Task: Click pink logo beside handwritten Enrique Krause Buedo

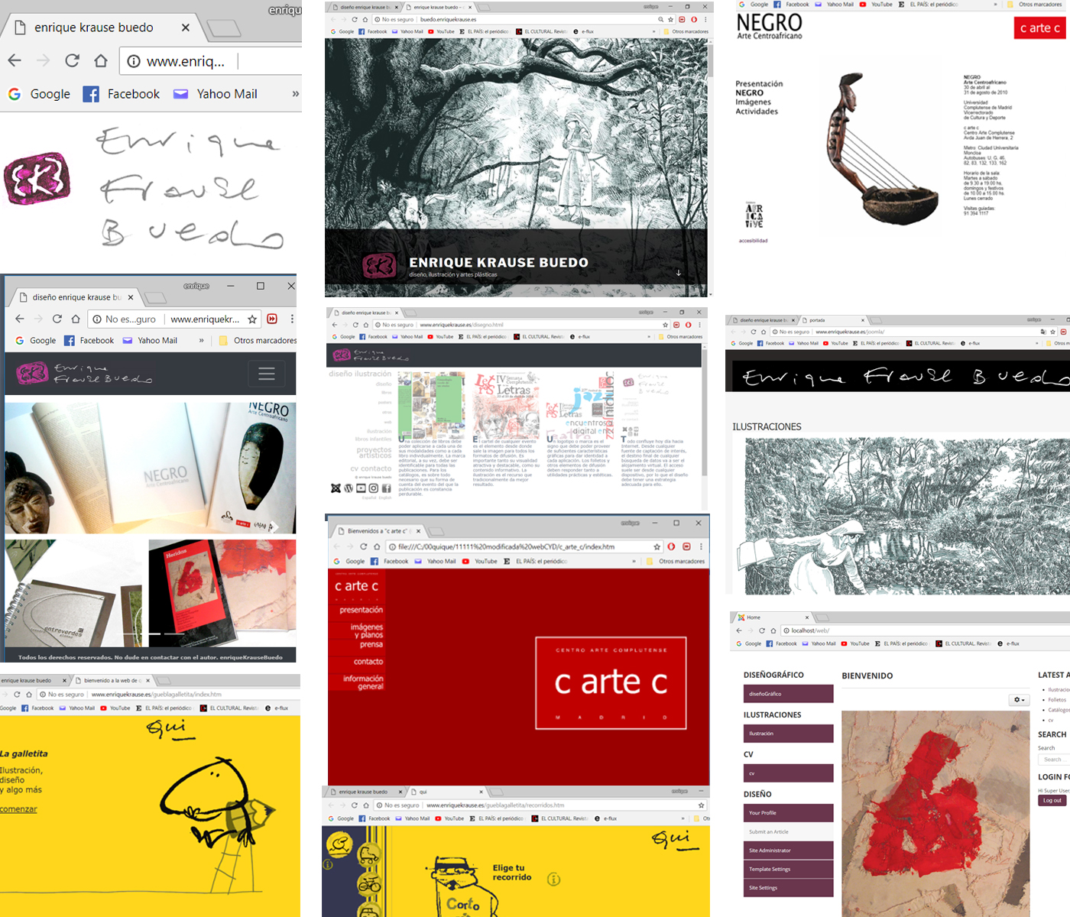Action: (x=37, y=179)
